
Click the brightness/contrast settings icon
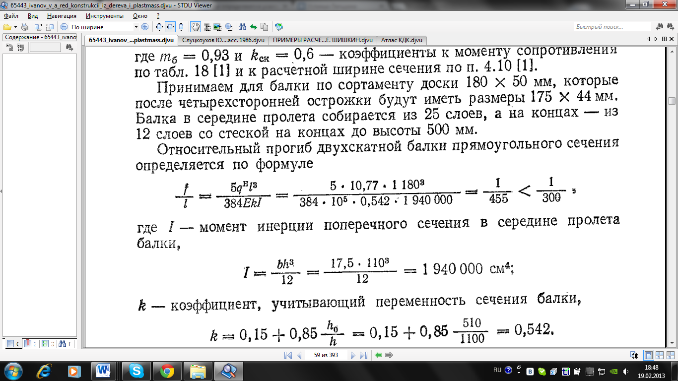pyautogui.click(x=634, y=355)
